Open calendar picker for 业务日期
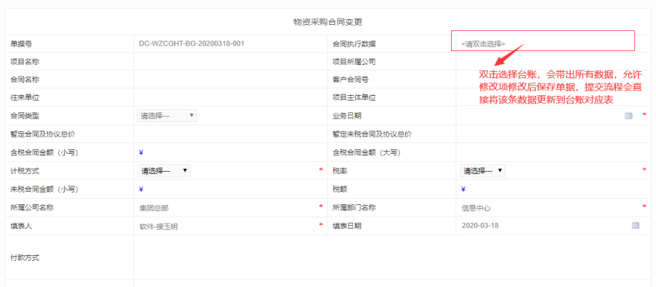Screen dimensions: 656x287 click(628, 115)
